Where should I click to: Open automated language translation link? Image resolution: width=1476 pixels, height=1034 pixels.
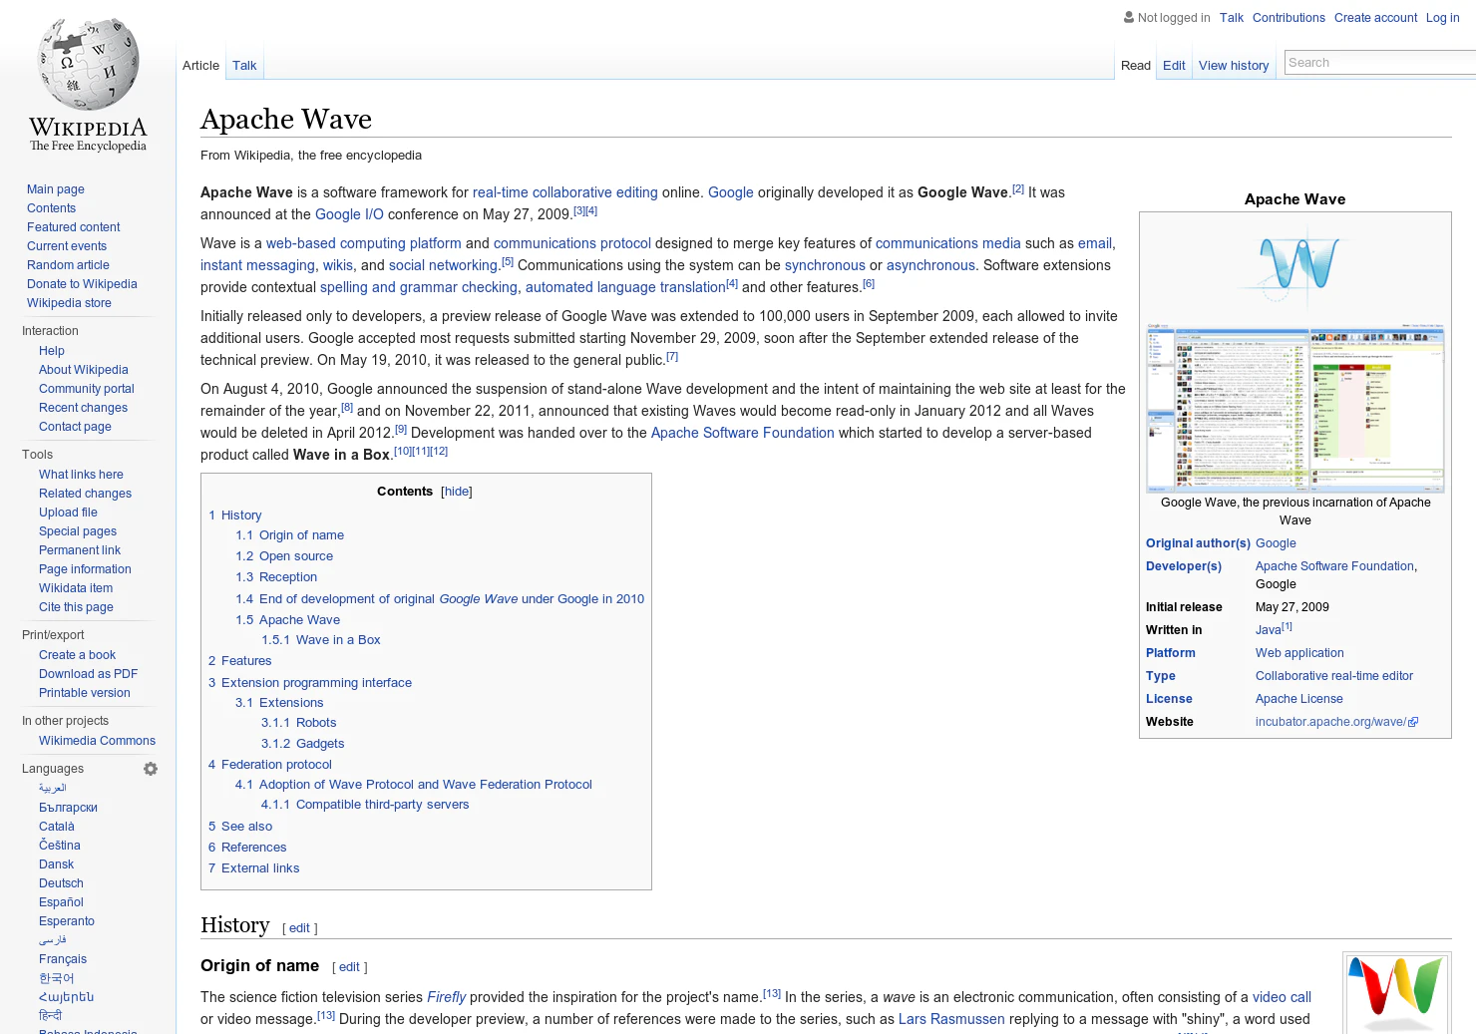(625, 287)
